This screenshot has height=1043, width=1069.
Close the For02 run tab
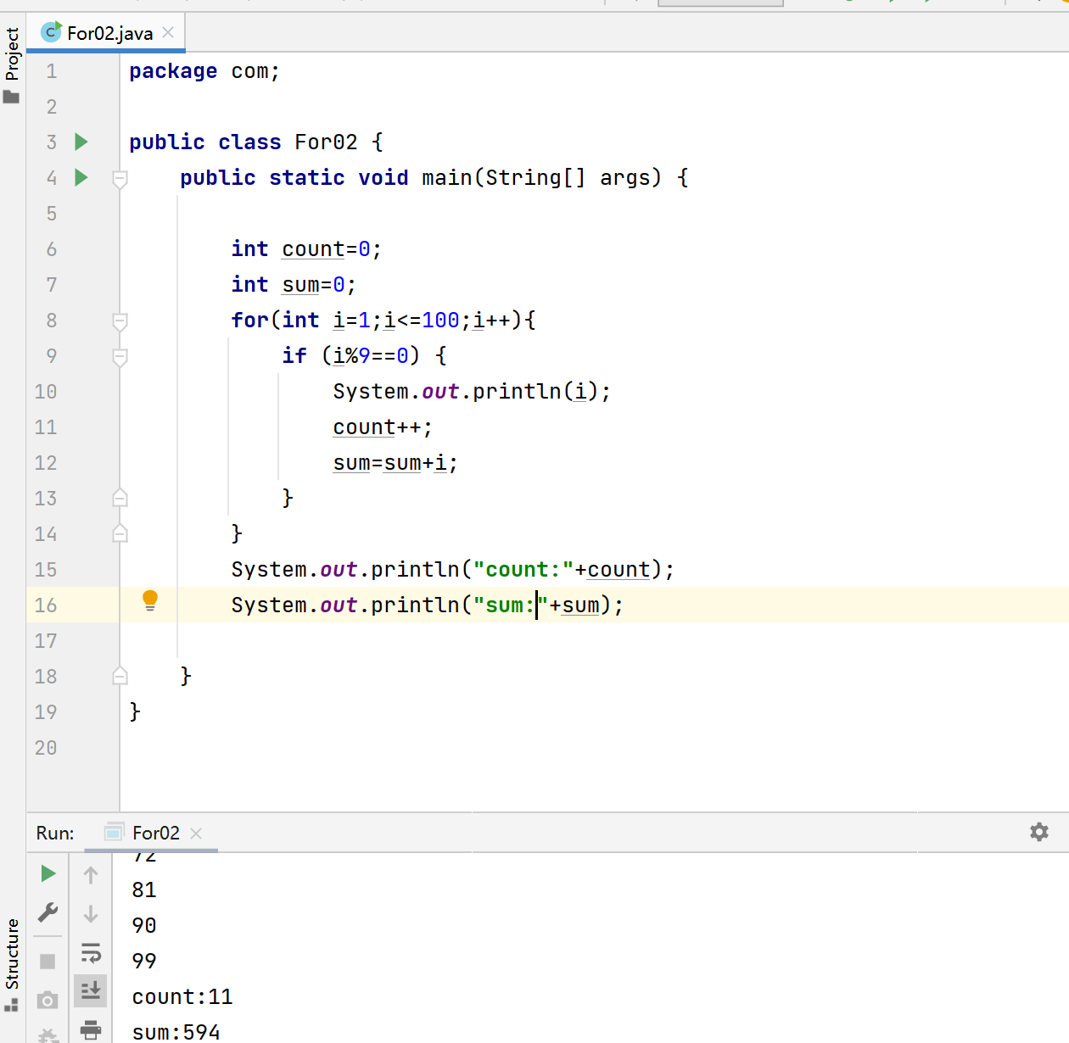196,833
